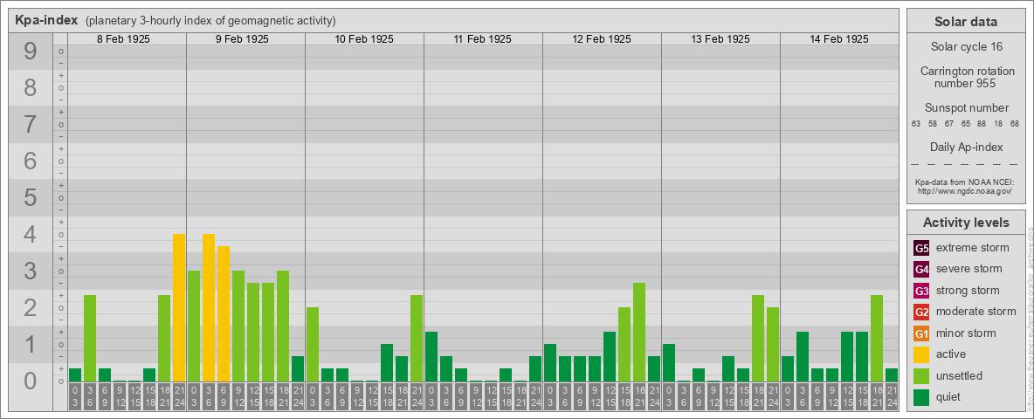Screen dimensions: 1034x419
Task: Click the '10 Feb 1925' date header
Action: click(x=364, y=39)
